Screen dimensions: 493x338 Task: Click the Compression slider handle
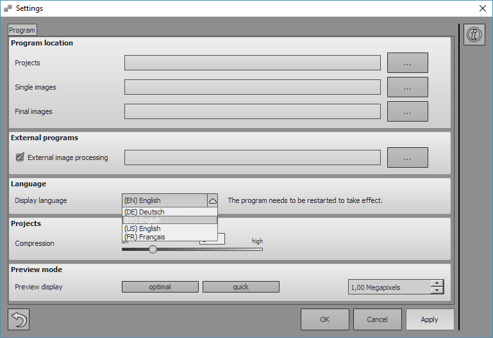[153, 250]
